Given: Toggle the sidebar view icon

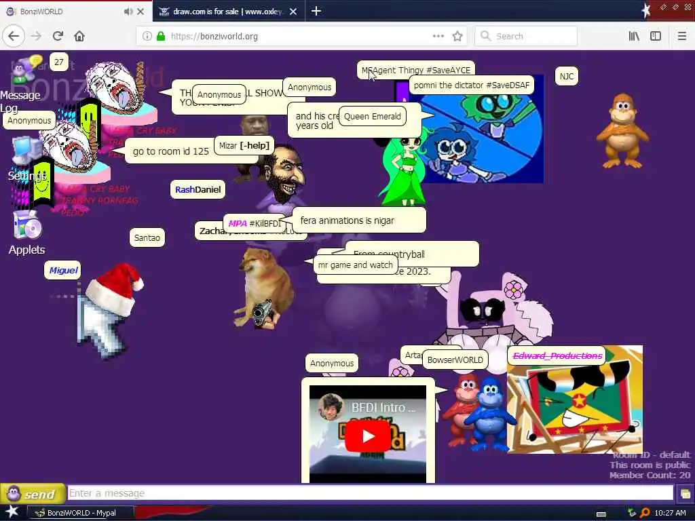Looking at the screenshot, I should 656,36.
